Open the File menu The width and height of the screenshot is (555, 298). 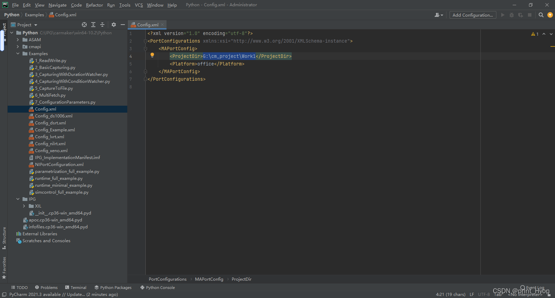15,5
